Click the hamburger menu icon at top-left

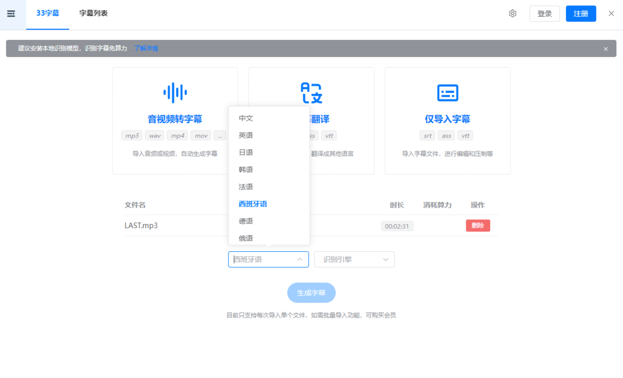[11, 14]
